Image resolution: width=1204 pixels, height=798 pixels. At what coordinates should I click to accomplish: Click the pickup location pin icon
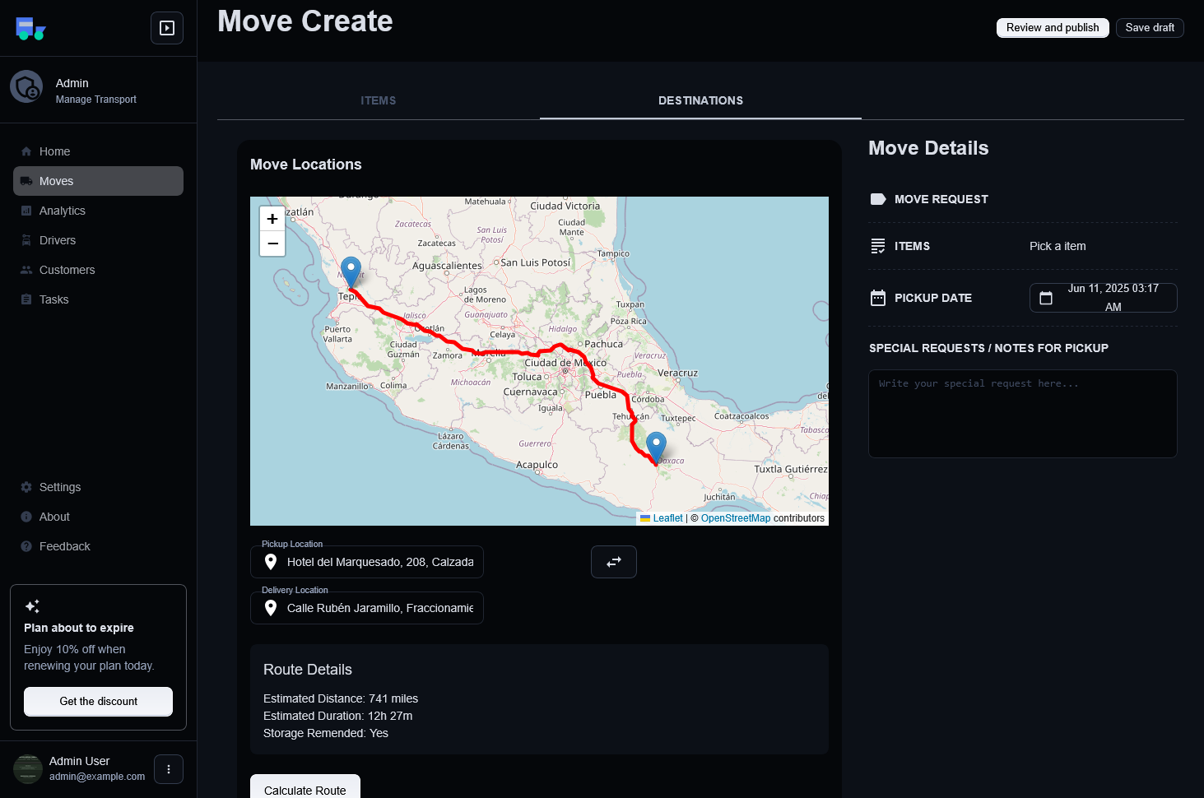271,562
